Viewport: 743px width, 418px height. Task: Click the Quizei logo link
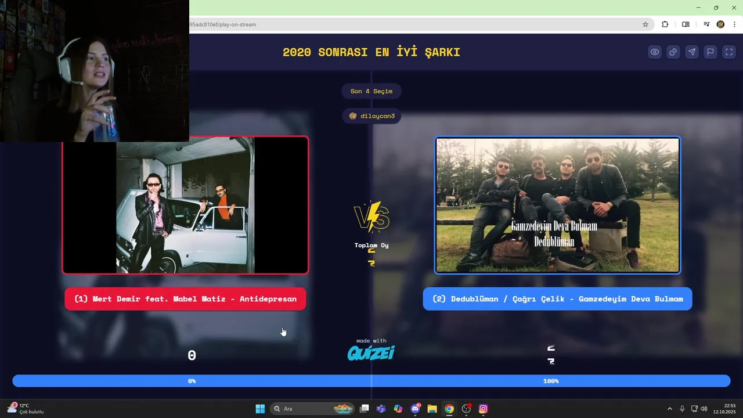coord(371,352)
